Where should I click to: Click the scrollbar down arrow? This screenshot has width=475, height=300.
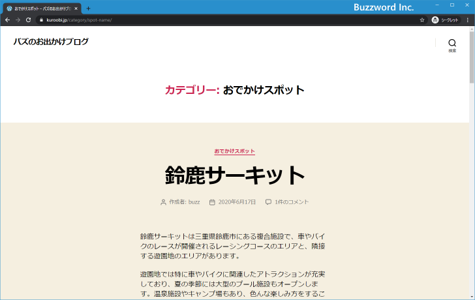[x=472, y=297]
